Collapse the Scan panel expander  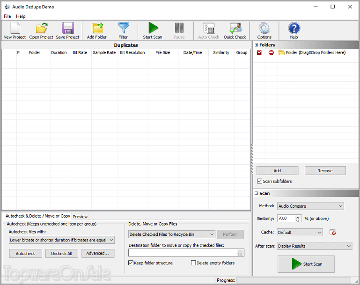256,193
